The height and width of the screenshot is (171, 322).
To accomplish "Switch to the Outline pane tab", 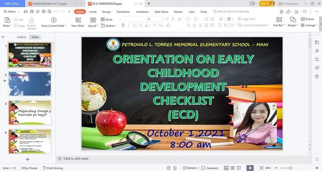I will coord(21,37).
